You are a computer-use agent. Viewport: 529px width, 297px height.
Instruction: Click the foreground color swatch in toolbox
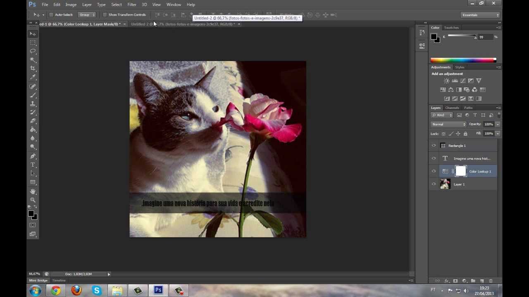tap(31, 214)
